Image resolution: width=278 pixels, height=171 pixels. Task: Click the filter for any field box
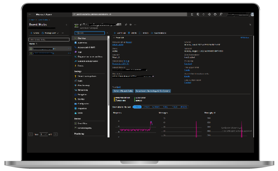(49, 39)
